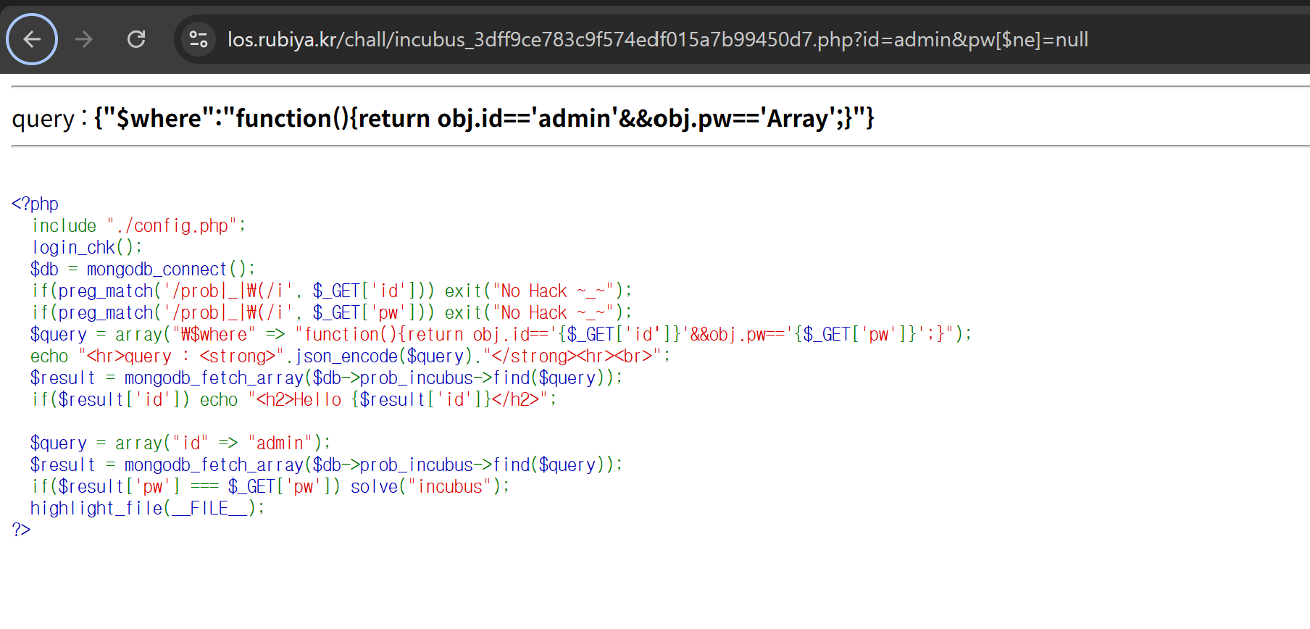Open the site information icon
The width and height of the screenshot is (1310, 629).
click(198, 39)
